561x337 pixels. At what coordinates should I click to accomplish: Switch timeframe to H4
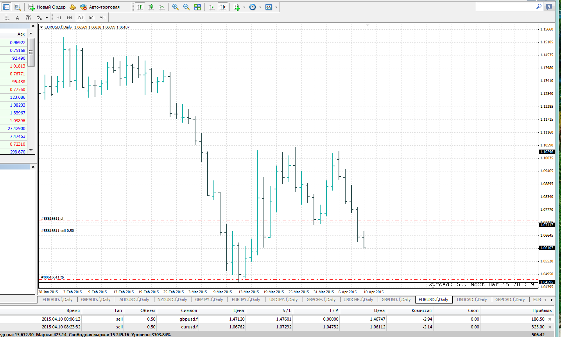tap(69, 18)
